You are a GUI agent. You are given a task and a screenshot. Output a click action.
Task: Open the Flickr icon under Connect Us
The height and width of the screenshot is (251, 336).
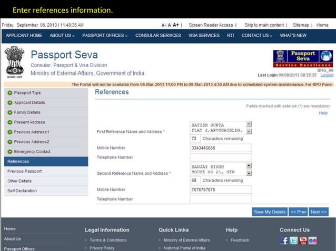coord(312,240)
